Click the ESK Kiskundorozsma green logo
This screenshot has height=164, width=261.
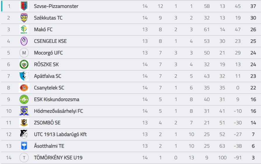[24, 99]
